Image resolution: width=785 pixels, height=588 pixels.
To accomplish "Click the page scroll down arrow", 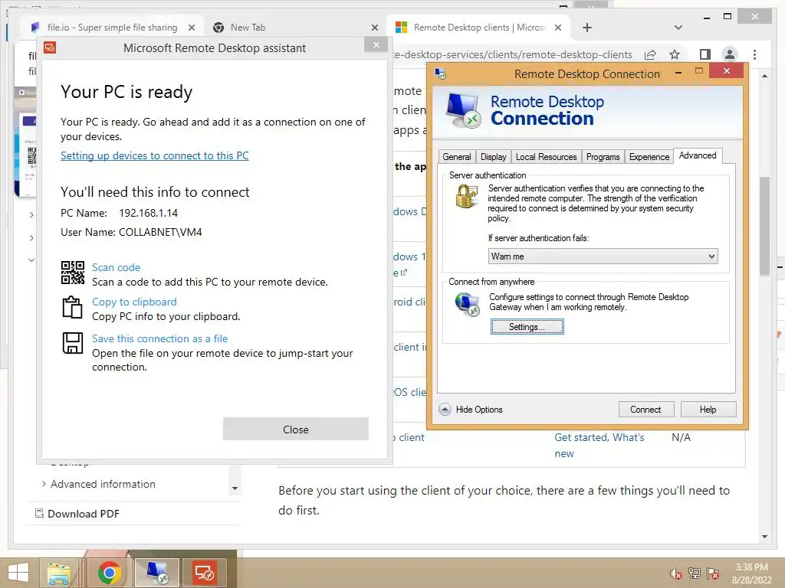I will click(764, 537).
